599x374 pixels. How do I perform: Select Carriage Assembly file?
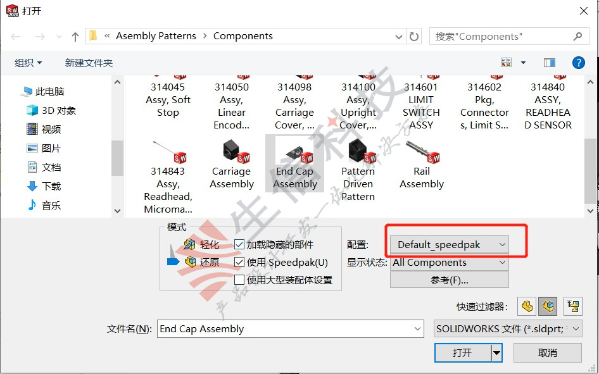[x=232, y=164]
